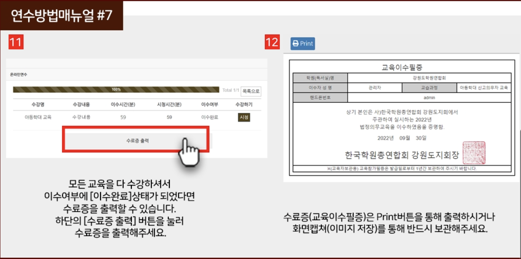Click the 교습과정 label cell
The width and height of the screenshot is (521, 259).
(429, 88)
